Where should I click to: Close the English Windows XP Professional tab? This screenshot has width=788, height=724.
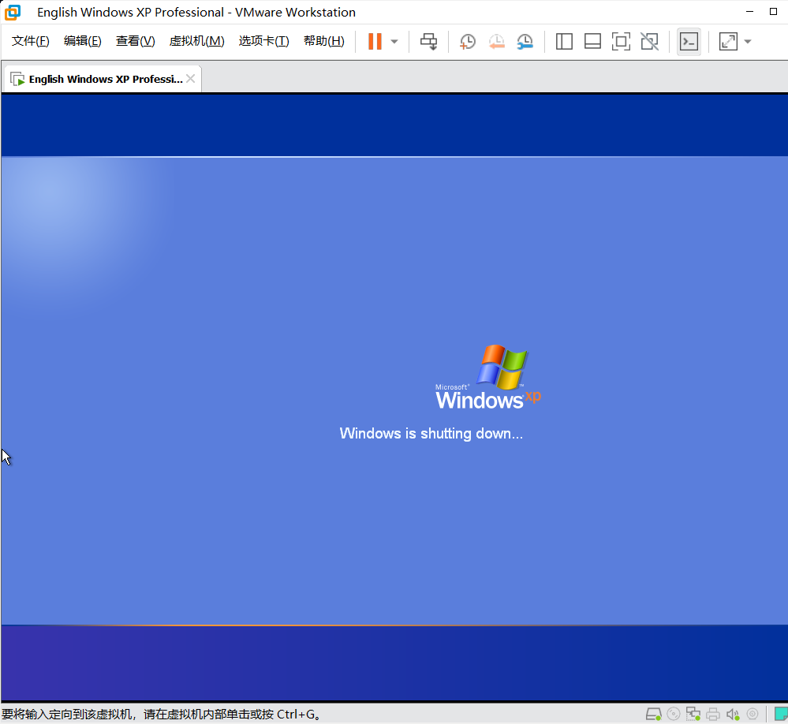point(190,78)
